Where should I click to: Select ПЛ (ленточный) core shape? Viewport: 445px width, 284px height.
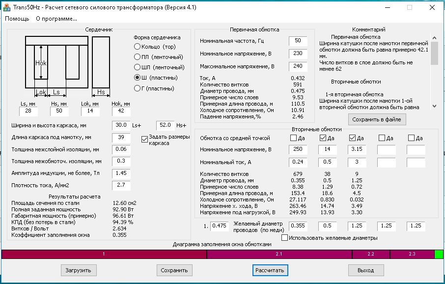[x=158, y=57]
